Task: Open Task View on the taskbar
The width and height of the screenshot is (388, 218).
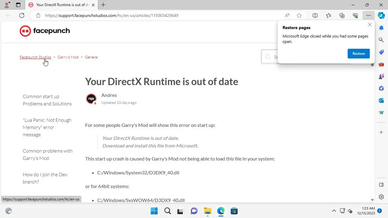Action: pyautogui.click(x=181, y=211)
